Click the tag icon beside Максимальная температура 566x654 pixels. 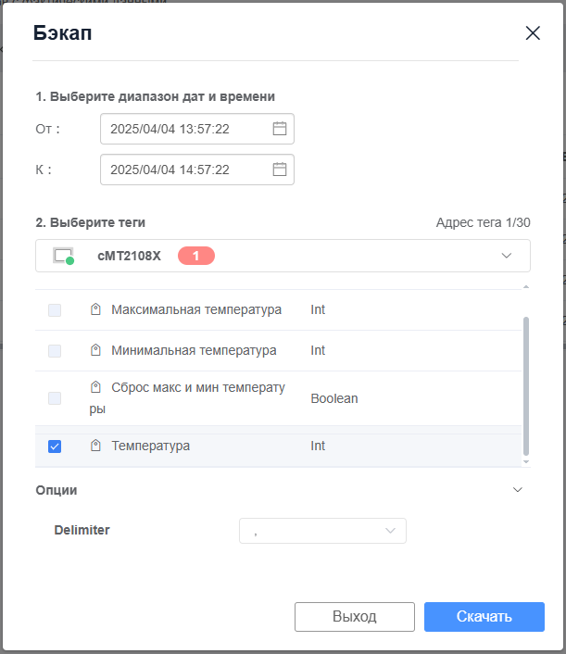95,310
